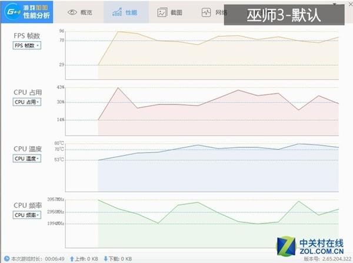Click the G+ game booster logo
353x263 pixels.
pyautogui.click(x=13, y=12)
